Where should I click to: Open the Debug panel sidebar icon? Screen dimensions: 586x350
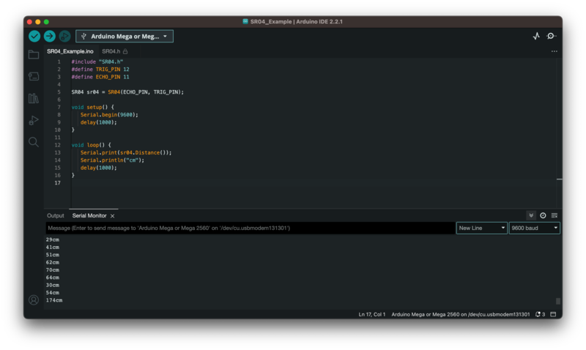[34, 120]
